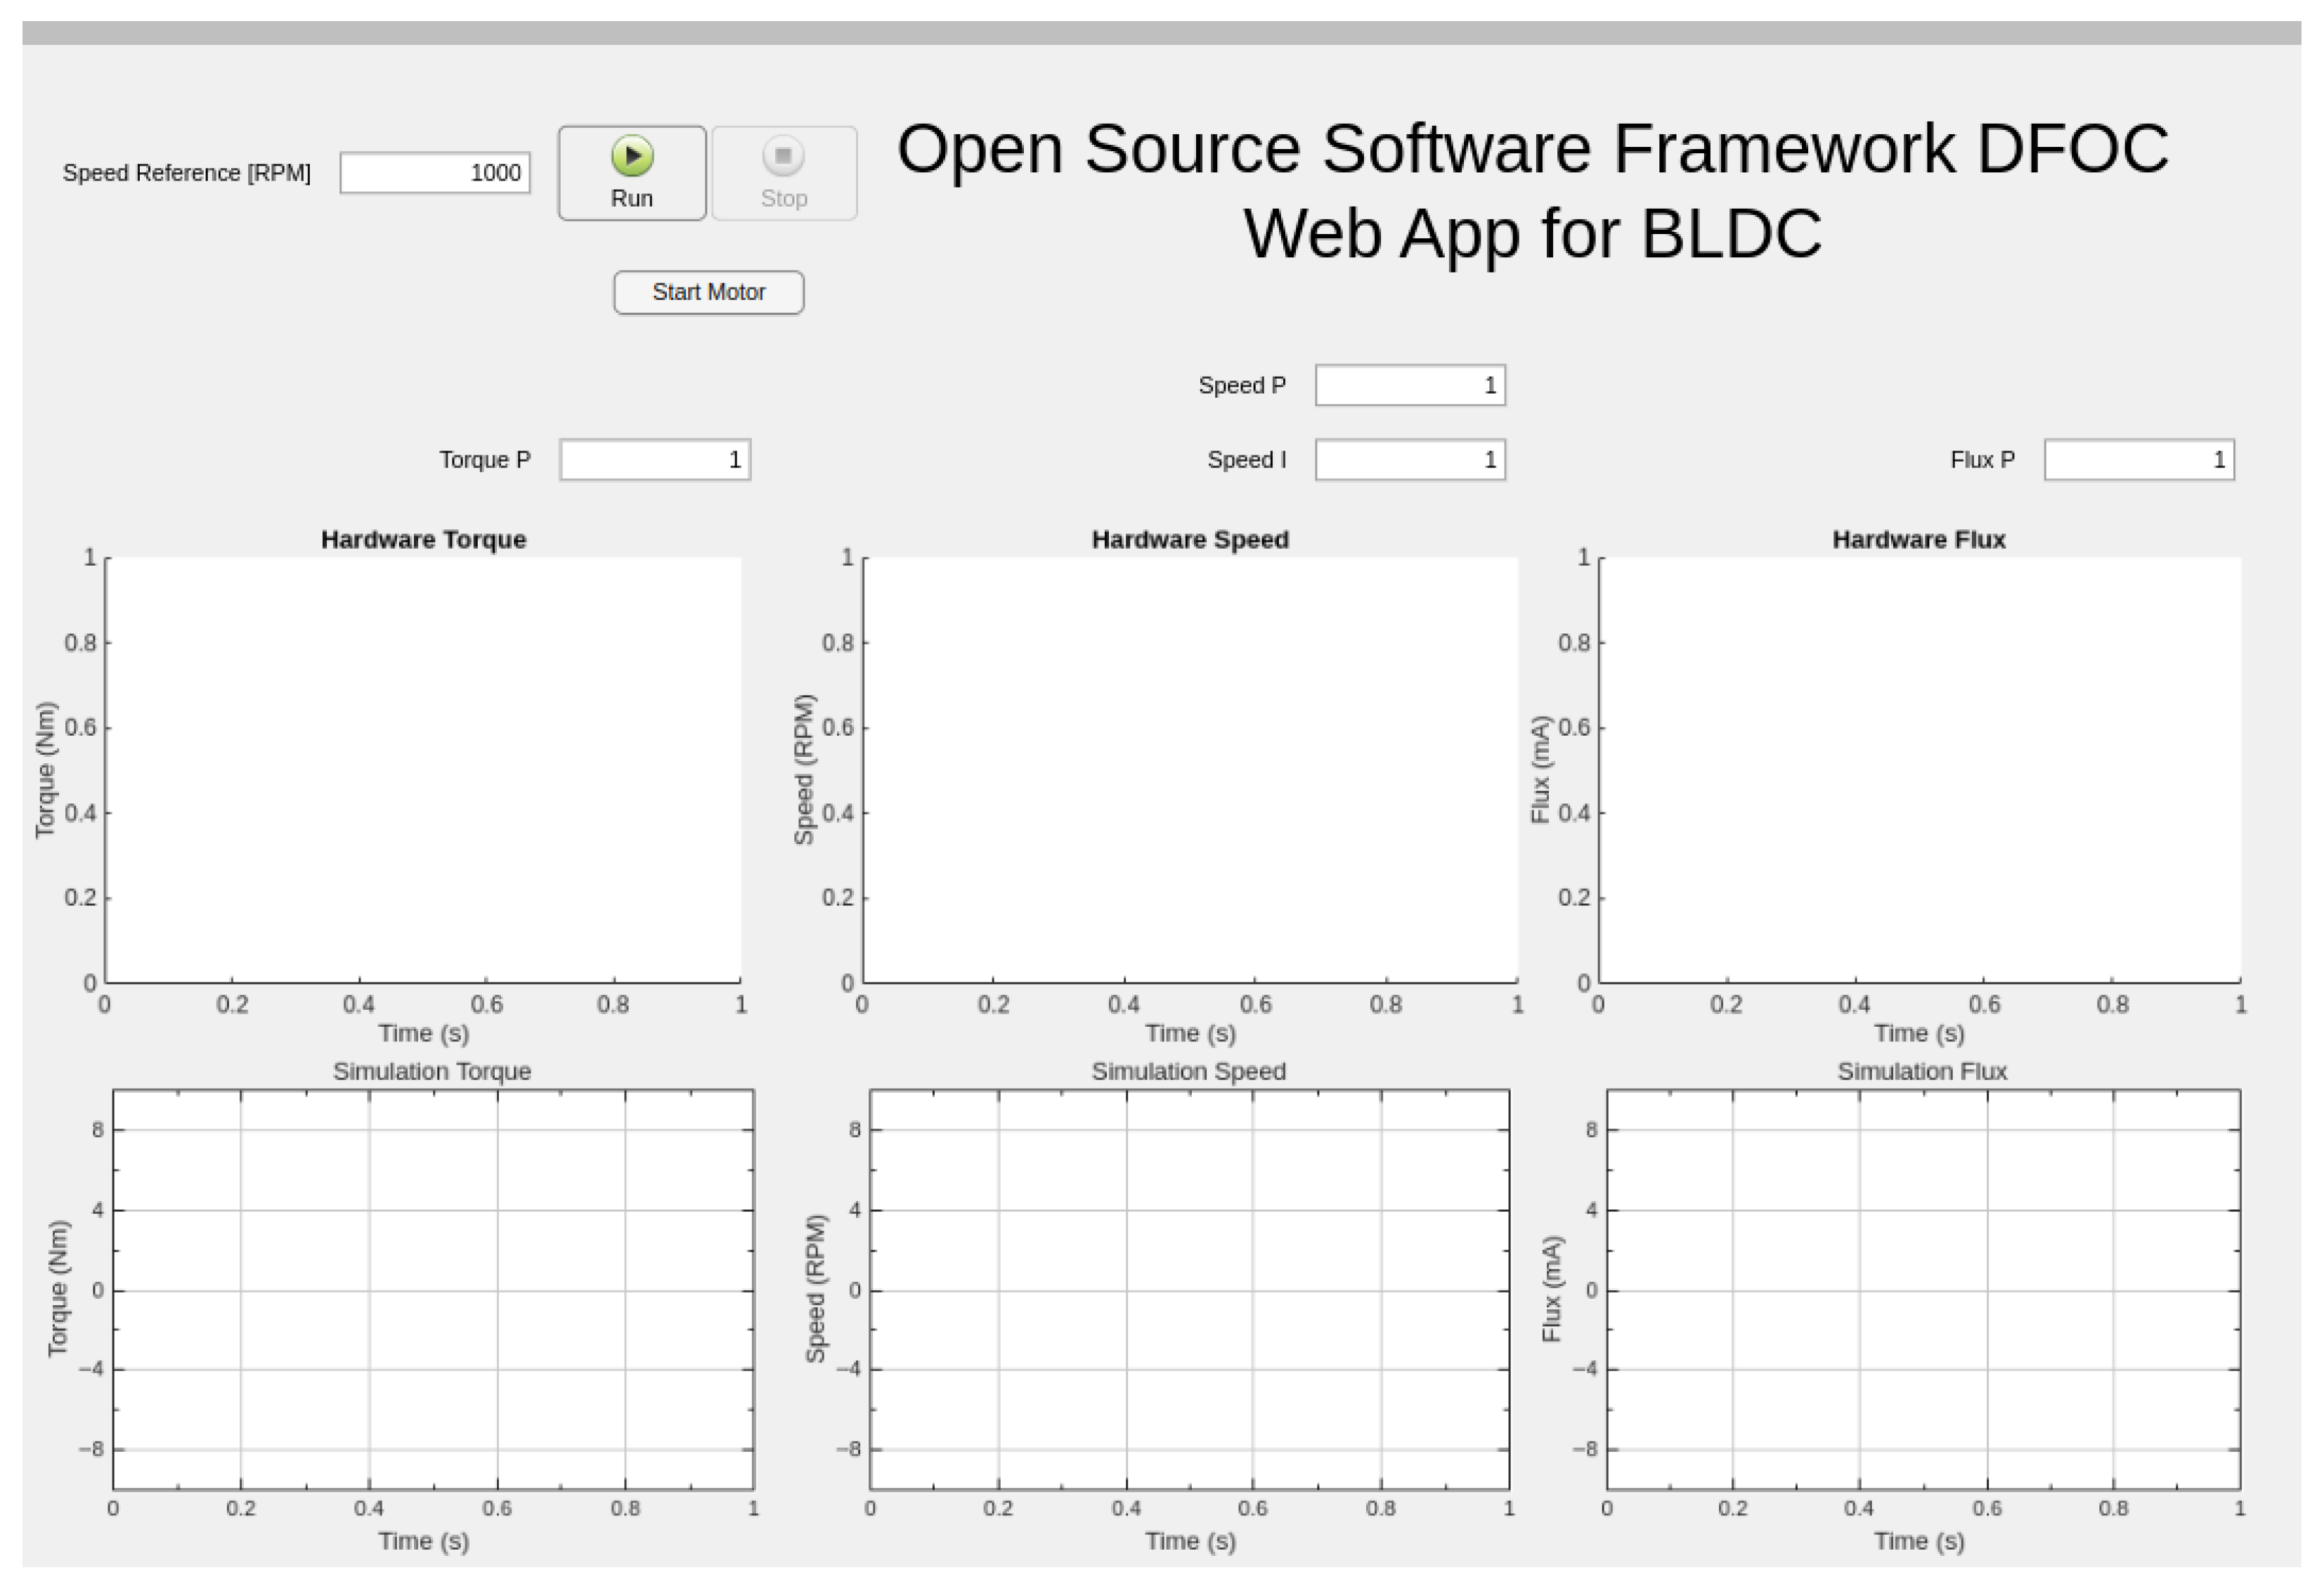Click the Simulation Torque graph
This screenshot has height=1589, width=2324.
[x=433, y=1289]
